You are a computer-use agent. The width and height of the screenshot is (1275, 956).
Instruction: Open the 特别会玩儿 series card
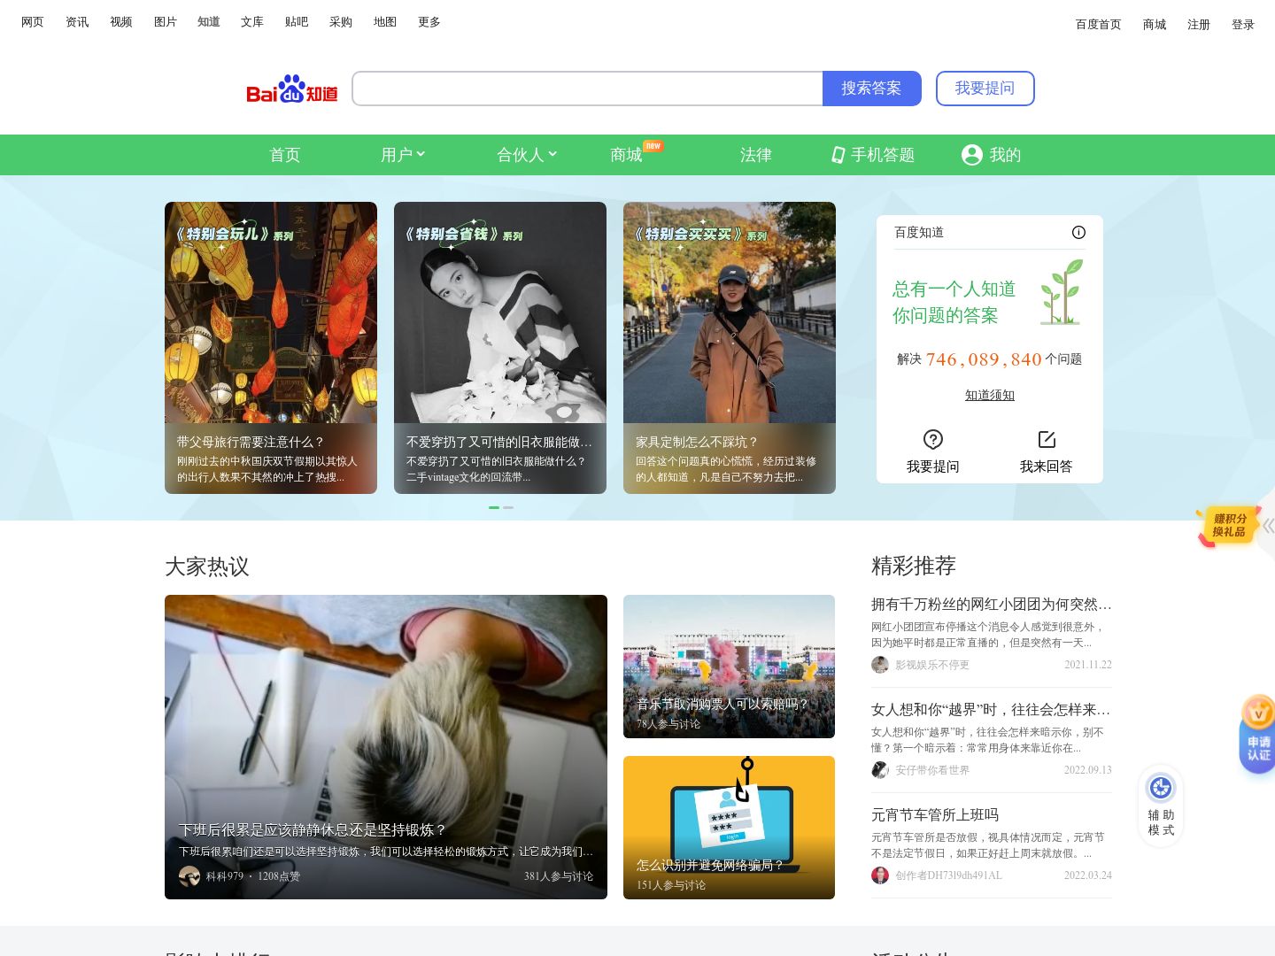[271, 348]
